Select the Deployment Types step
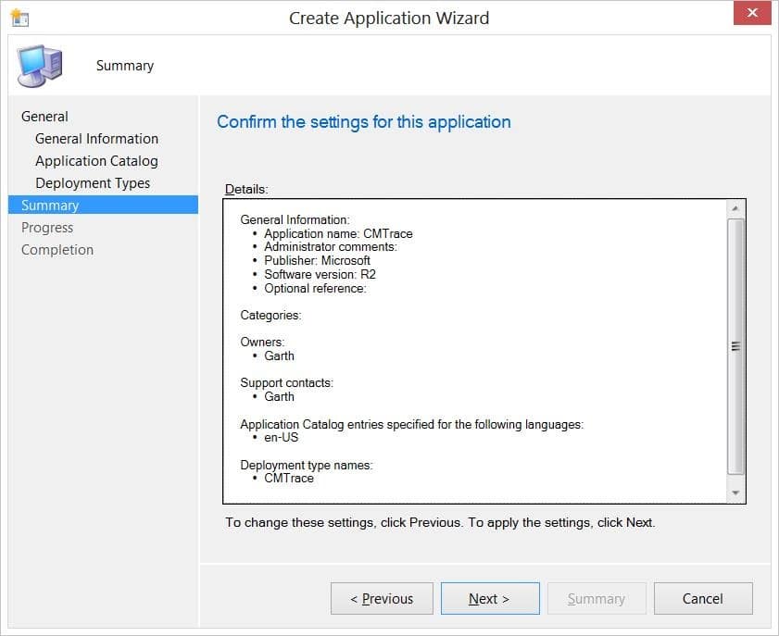Image resolution: width=779 pixels, height=636 pixels. coord(93,183)
